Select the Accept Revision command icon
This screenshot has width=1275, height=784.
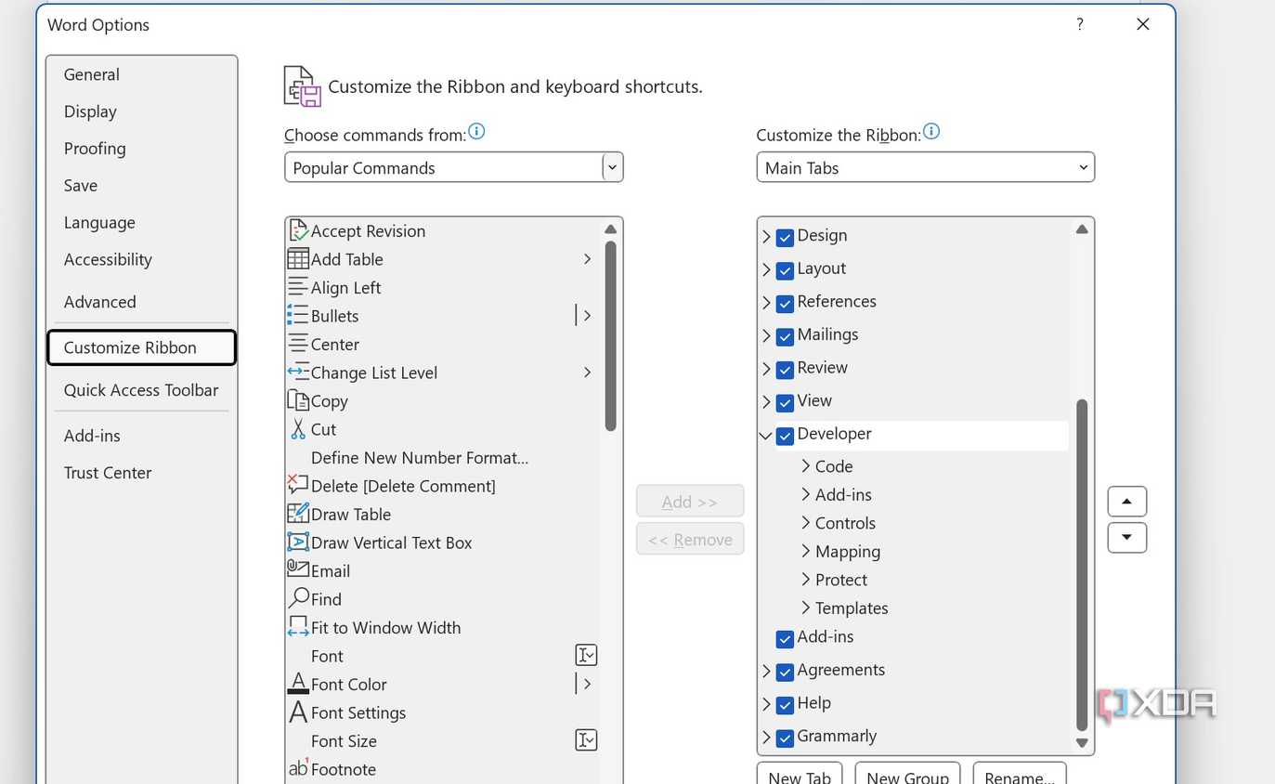298,230
